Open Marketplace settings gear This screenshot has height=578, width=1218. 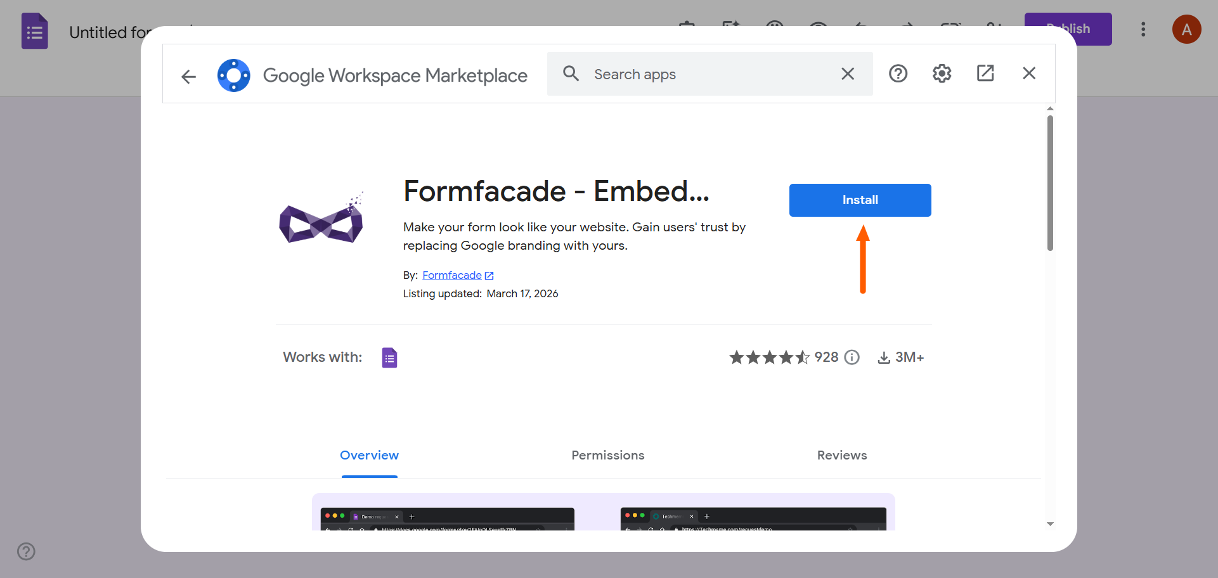tap(942, 74)
